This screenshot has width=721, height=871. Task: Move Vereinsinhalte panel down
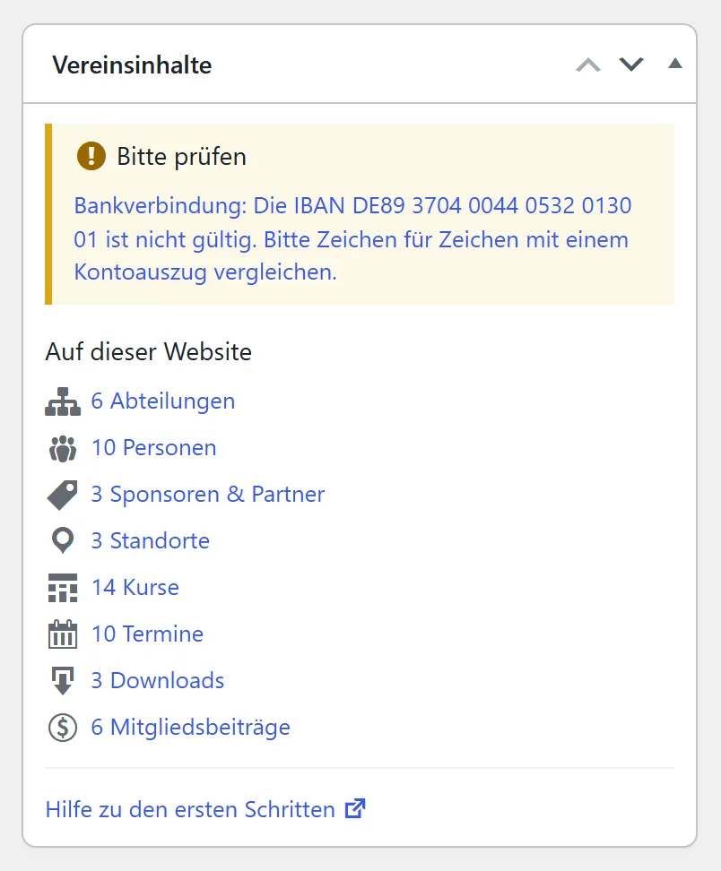(631, 65)
